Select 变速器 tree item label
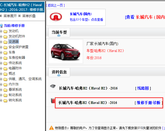The width and height of the screenshot is (165, 131). pyautogui.click(x=13, y=42)
